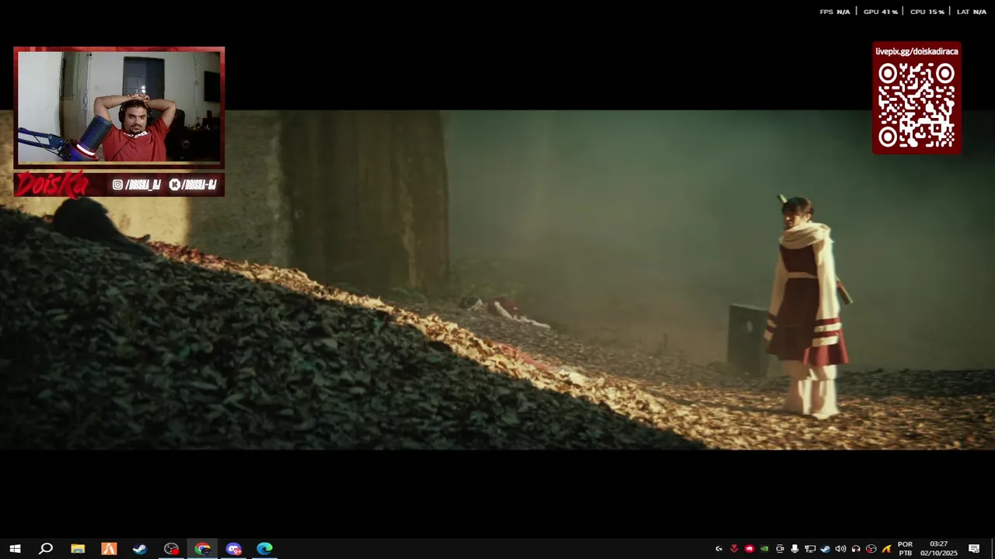Click Steam icon in system tray
The width and height of the screenshot is (995, 559).
(x=825, y=549)
